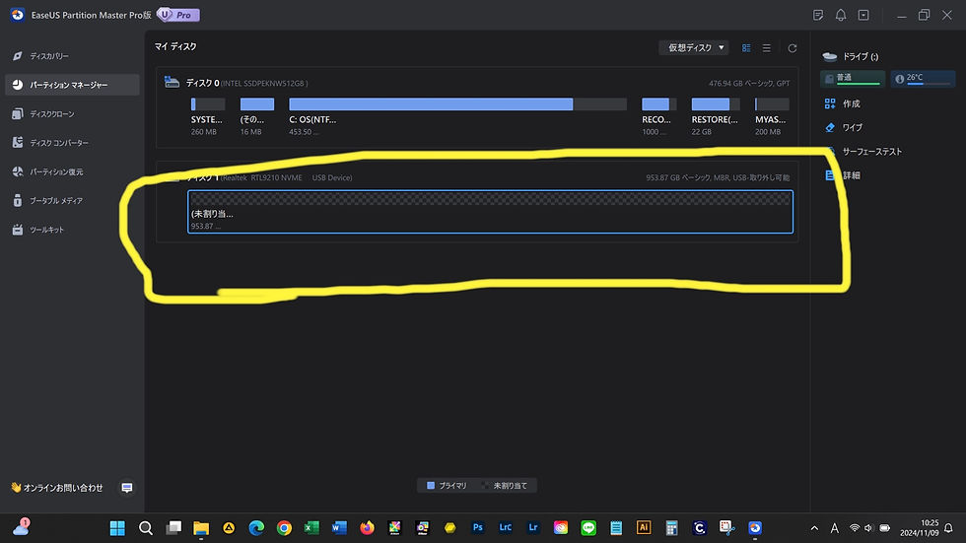Show hidden system tray icons chevron
The height and width of the screenshot is (543, 966).
coord(814,528)
